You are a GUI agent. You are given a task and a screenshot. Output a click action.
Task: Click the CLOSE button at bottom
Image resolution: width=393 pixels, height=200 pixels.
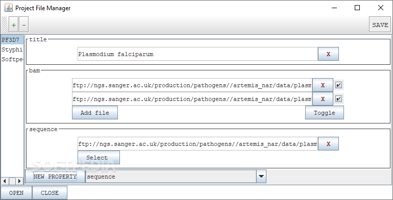coord(50,193)
